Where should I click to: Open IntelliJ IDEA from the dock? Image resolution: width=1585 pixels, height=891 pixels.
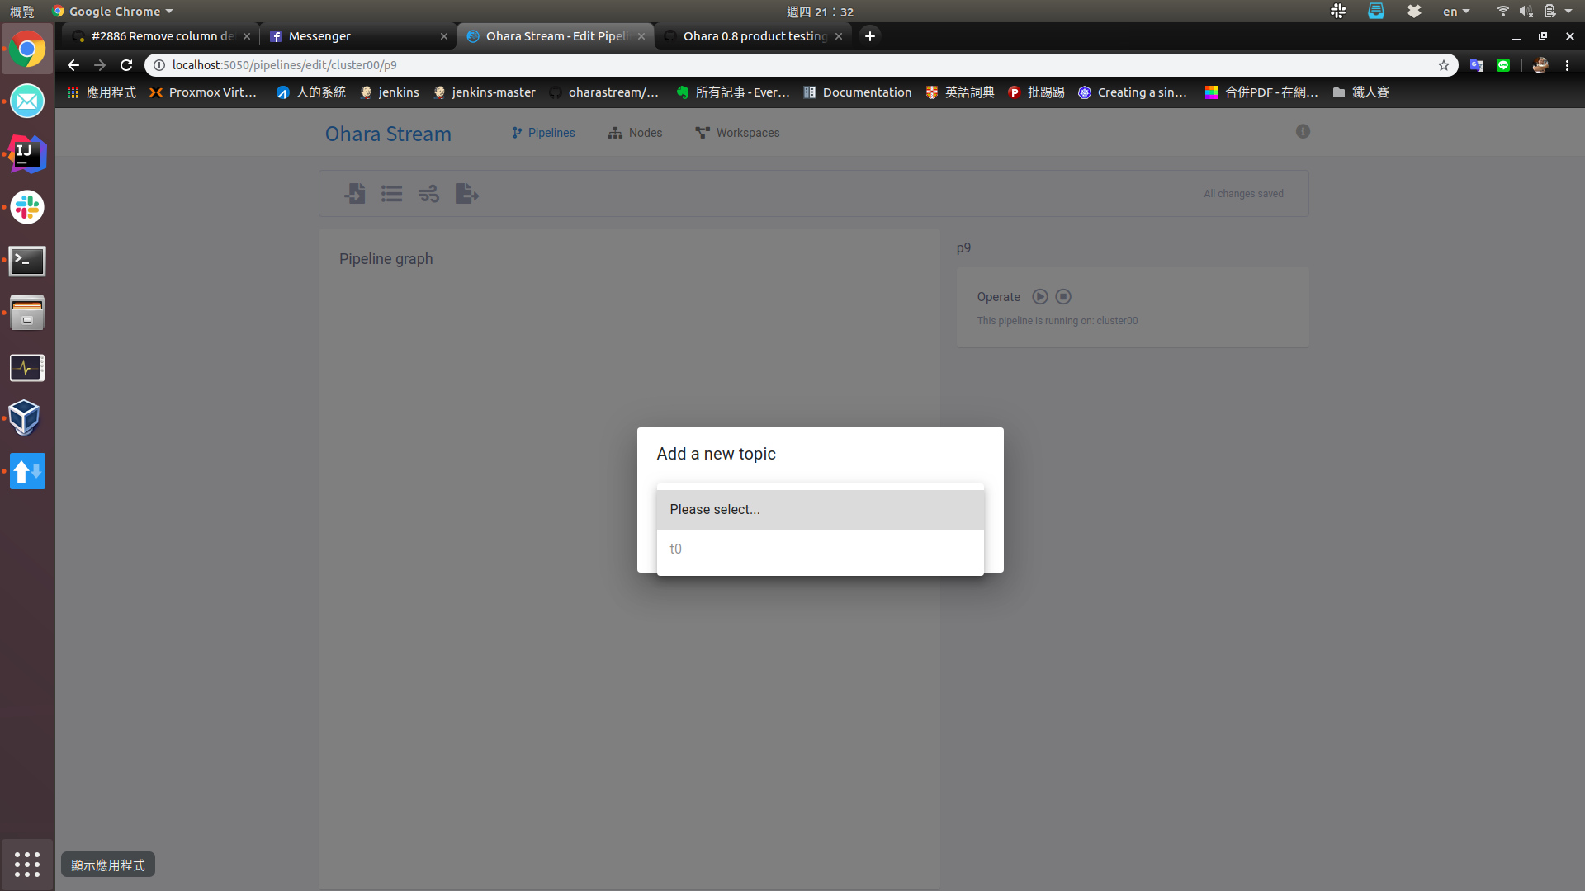[x=27, y=154]
